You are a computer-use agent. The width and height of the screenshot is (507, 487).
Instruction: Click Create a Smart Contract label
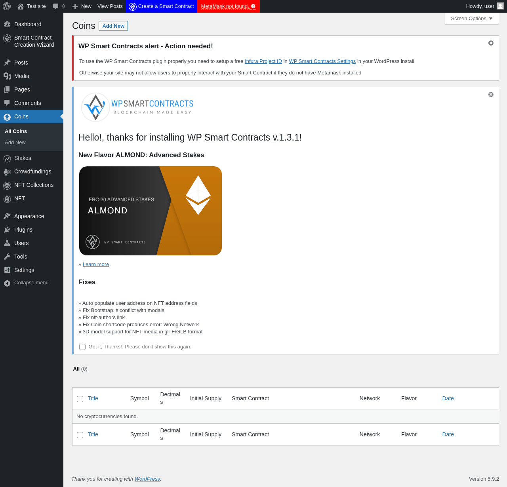pyautogui.click(x=166, y=6)
